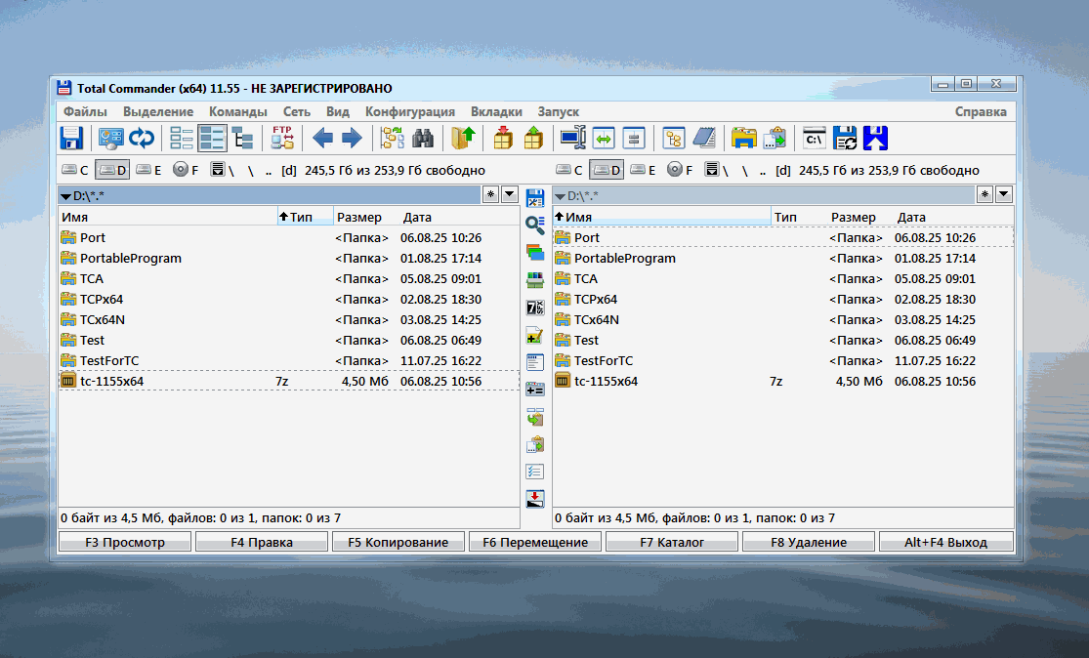This screenshot has height=658, width=1089.
Task: Click the clipboard with green arrow toolbar icon
Action: [x=775, y=138]
